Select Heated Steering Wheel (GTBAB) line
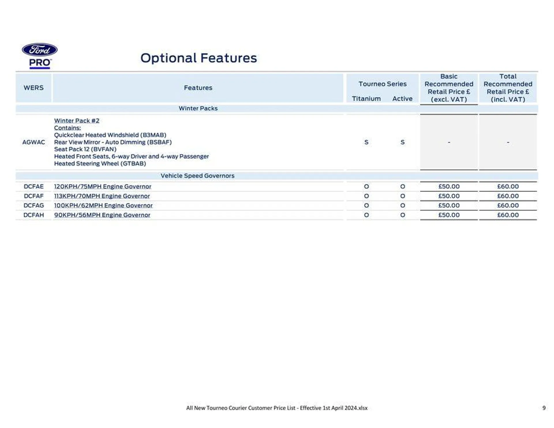 coord(100,164)
